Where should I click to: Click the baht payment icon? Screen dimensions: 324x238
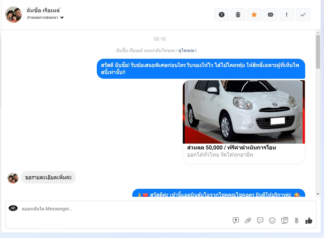click(x=297, y=220)
